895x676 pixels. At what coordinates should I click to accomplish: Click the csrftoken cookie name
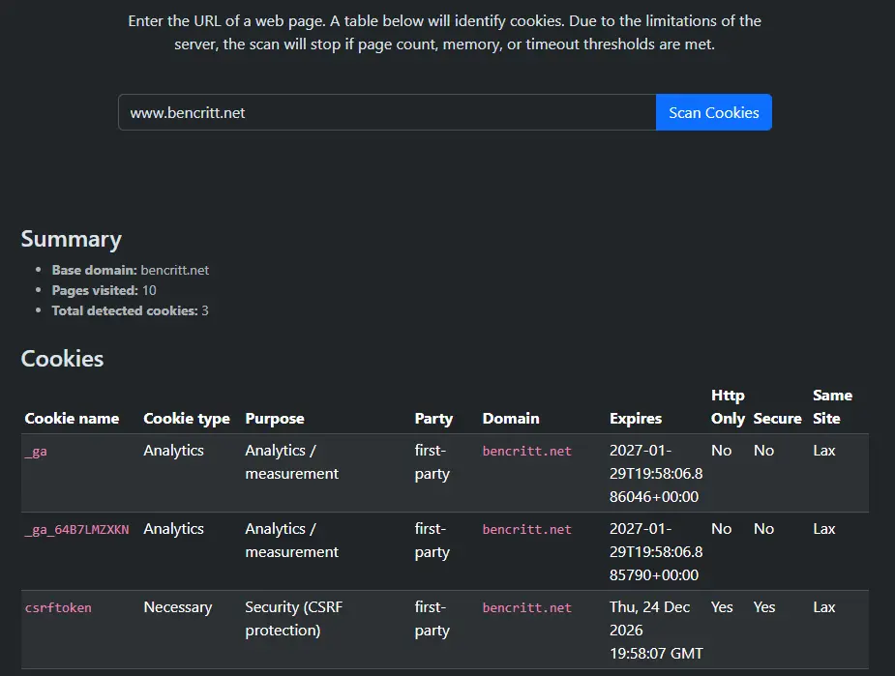click(x=58, y=608)
